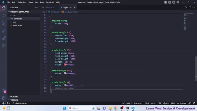This screenshot has height=111, width=197.
Task: Close the styles.css tab
Action: point(75,7)
